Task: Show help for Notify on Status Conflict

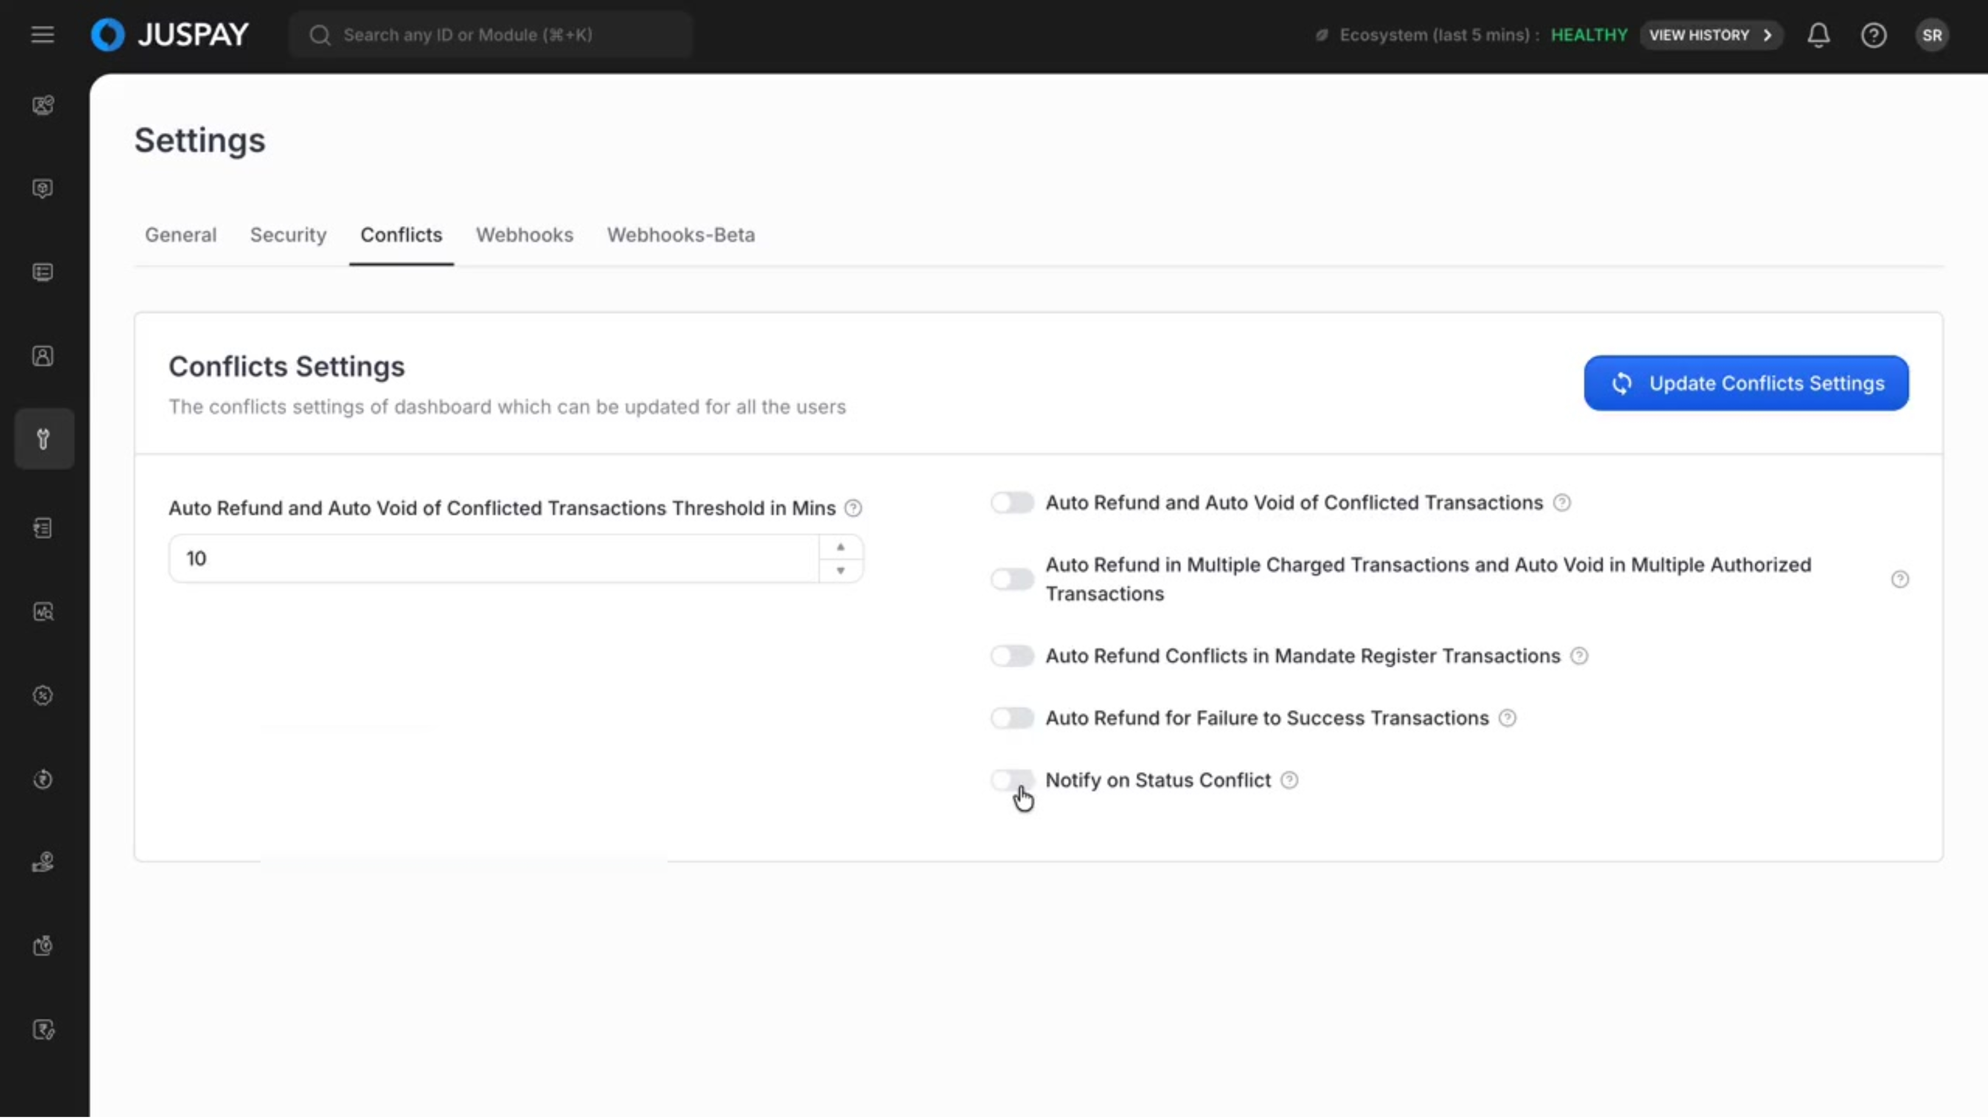Action: [x=1289, y=780]
